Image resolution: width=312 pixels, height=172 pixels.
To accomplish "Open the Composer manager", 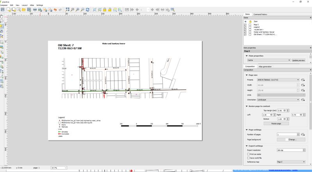I will pyautogui.click(x=19, y=9).
